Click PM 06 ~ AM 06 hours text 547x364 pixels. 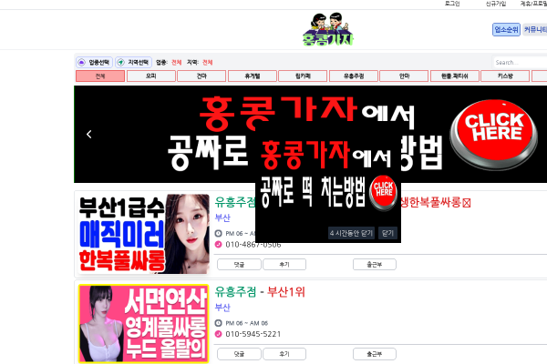click(247, 323)
